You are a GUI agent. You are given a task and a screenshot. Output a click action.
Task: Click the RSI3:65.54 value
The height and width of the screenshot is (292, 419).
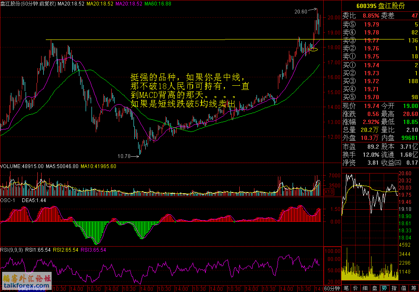coord(94,250)
